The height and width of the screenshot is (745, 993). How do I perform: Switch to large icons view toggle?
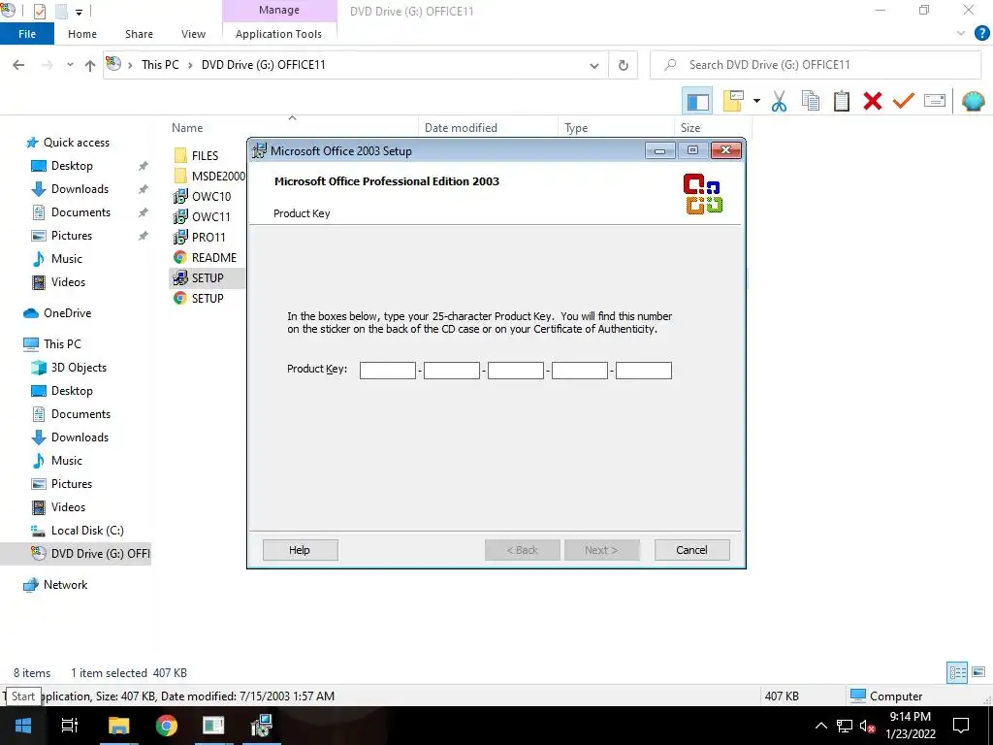978,673
